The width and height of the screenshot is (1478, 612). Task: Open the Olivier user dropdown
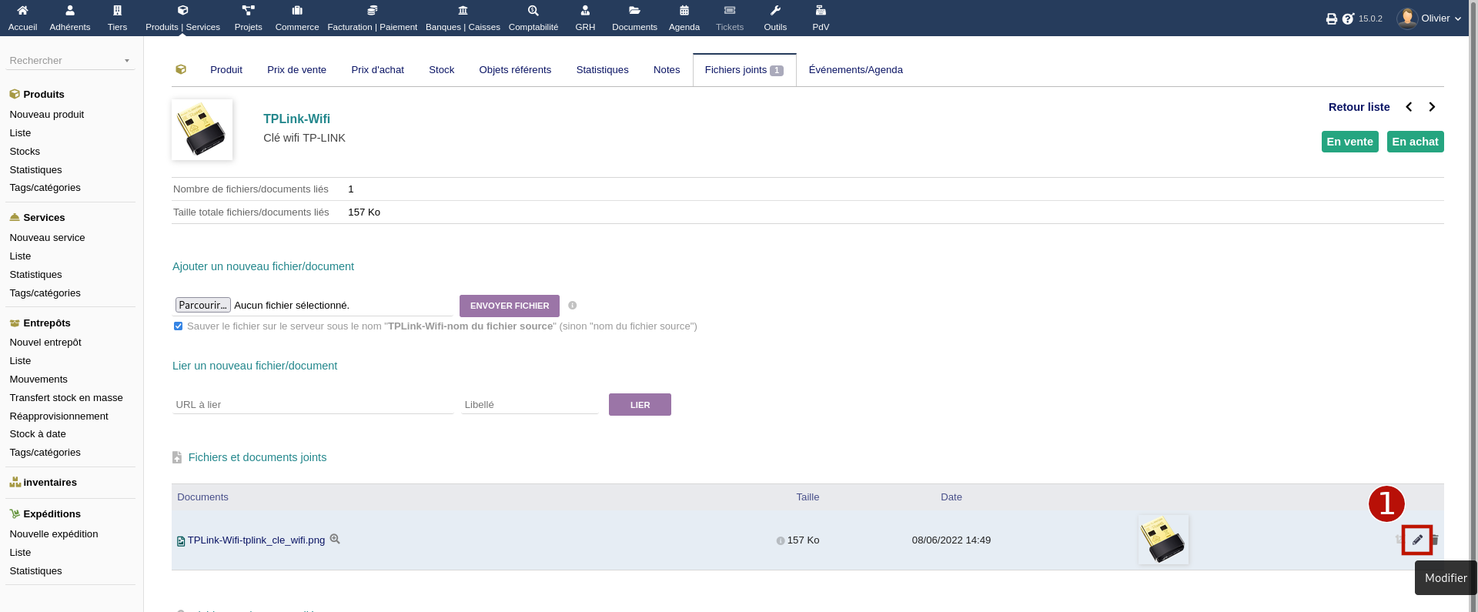coord(1430,18)
